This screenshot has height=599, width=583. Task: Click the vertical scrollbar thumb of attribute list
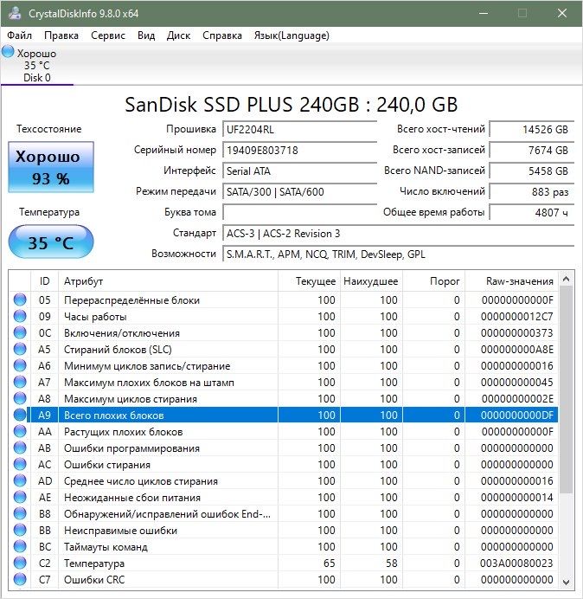[x=567, y=390]
